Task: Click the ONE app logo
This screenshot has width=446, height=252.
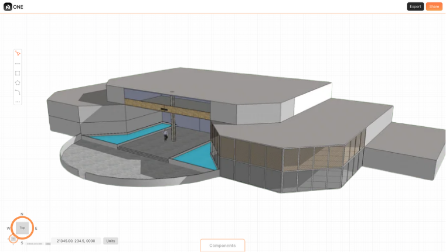Action: (8, 6)
